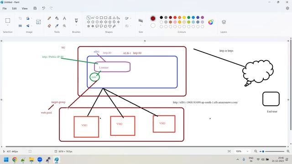Viewport: 292px width, 164px height.
Task: Open the 100% zoom level dropdown
Action: click(242, 151)
